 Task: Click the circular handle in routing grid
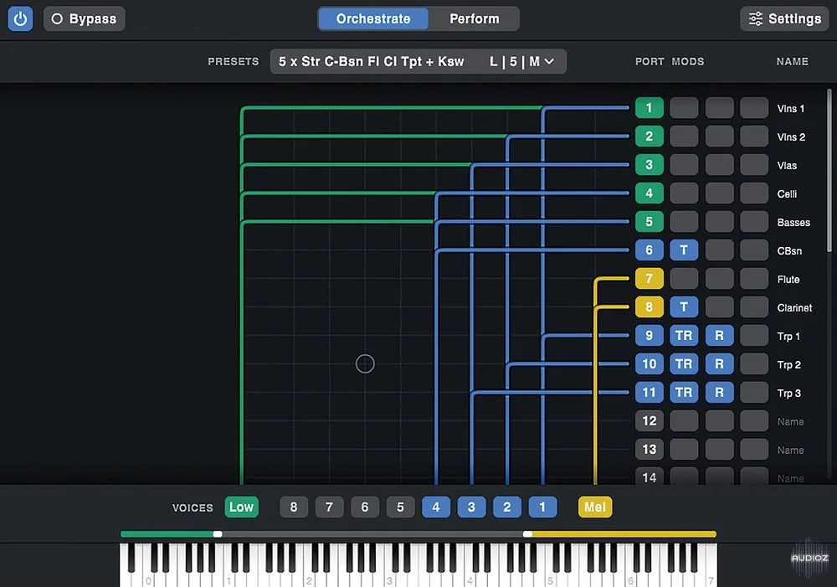(365, 363)
